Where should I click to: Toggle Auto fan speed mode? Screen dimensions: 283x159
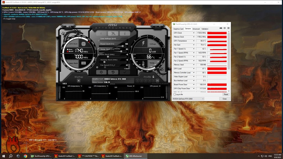tap(127, 68)
